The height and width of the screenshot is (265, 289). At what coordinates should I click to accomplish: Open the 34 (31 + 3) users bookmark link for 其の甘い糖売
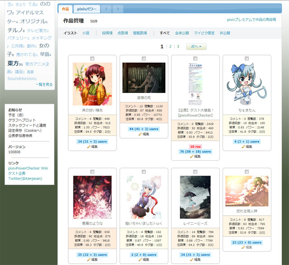pyautogui.click(x=92, y=142)
